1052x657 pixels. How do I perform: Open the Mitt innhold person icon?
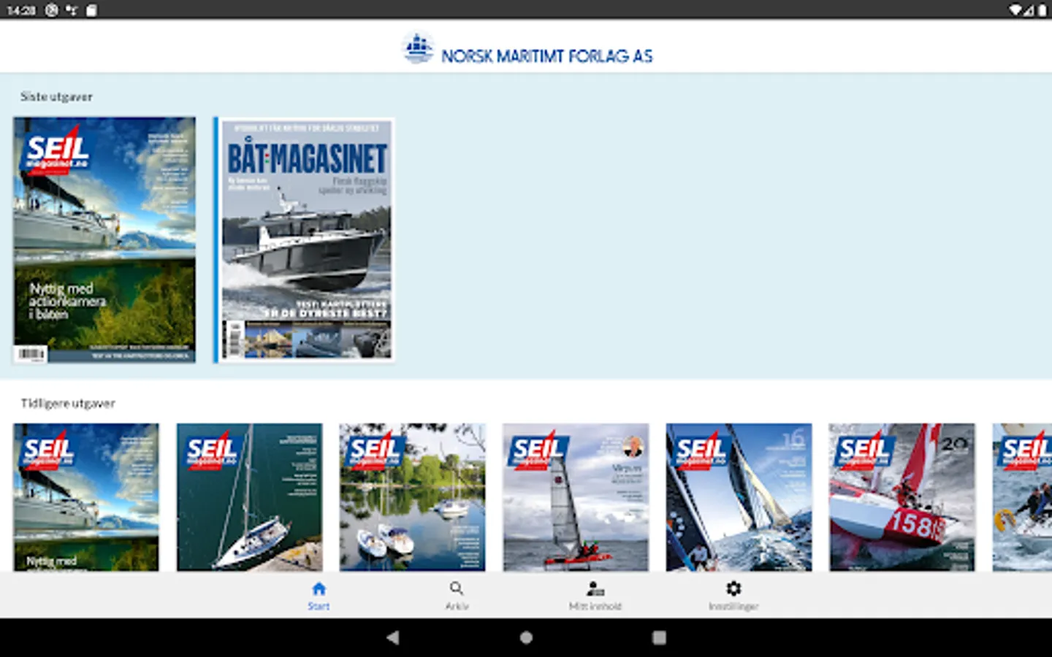pos(595,588)
